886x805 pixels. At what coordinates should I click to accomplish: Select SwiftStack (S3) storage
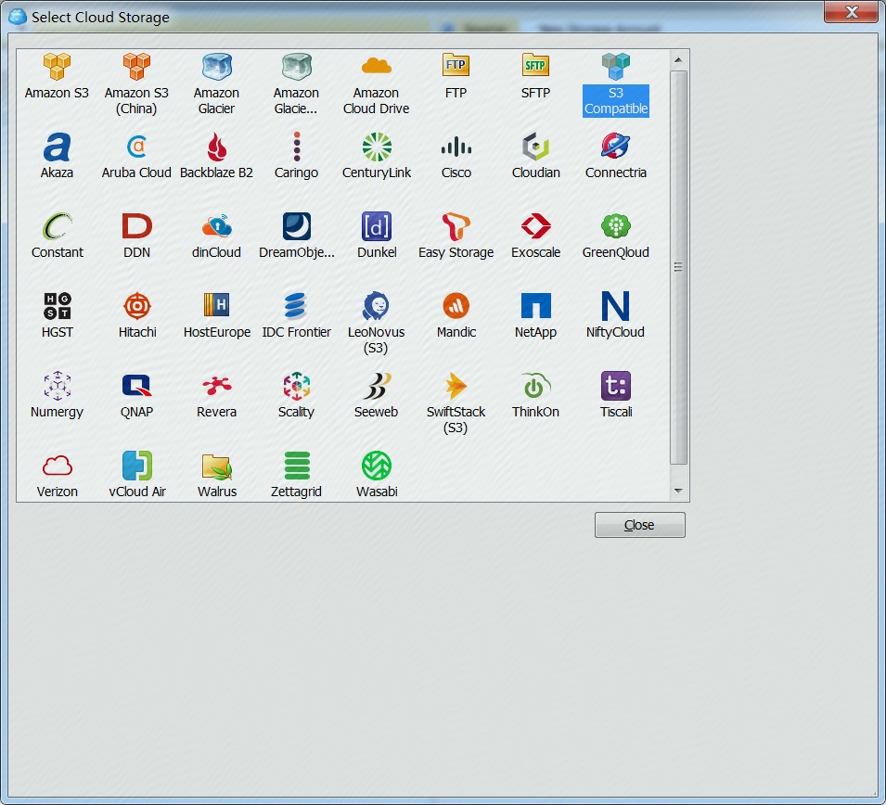456,386
